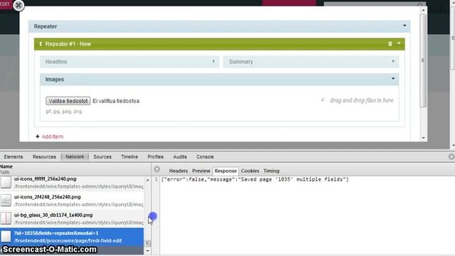Click thumbnail icon of ui-icons_ffffff request
Viewport: 455px width, 256px height.
click(6, 183)
